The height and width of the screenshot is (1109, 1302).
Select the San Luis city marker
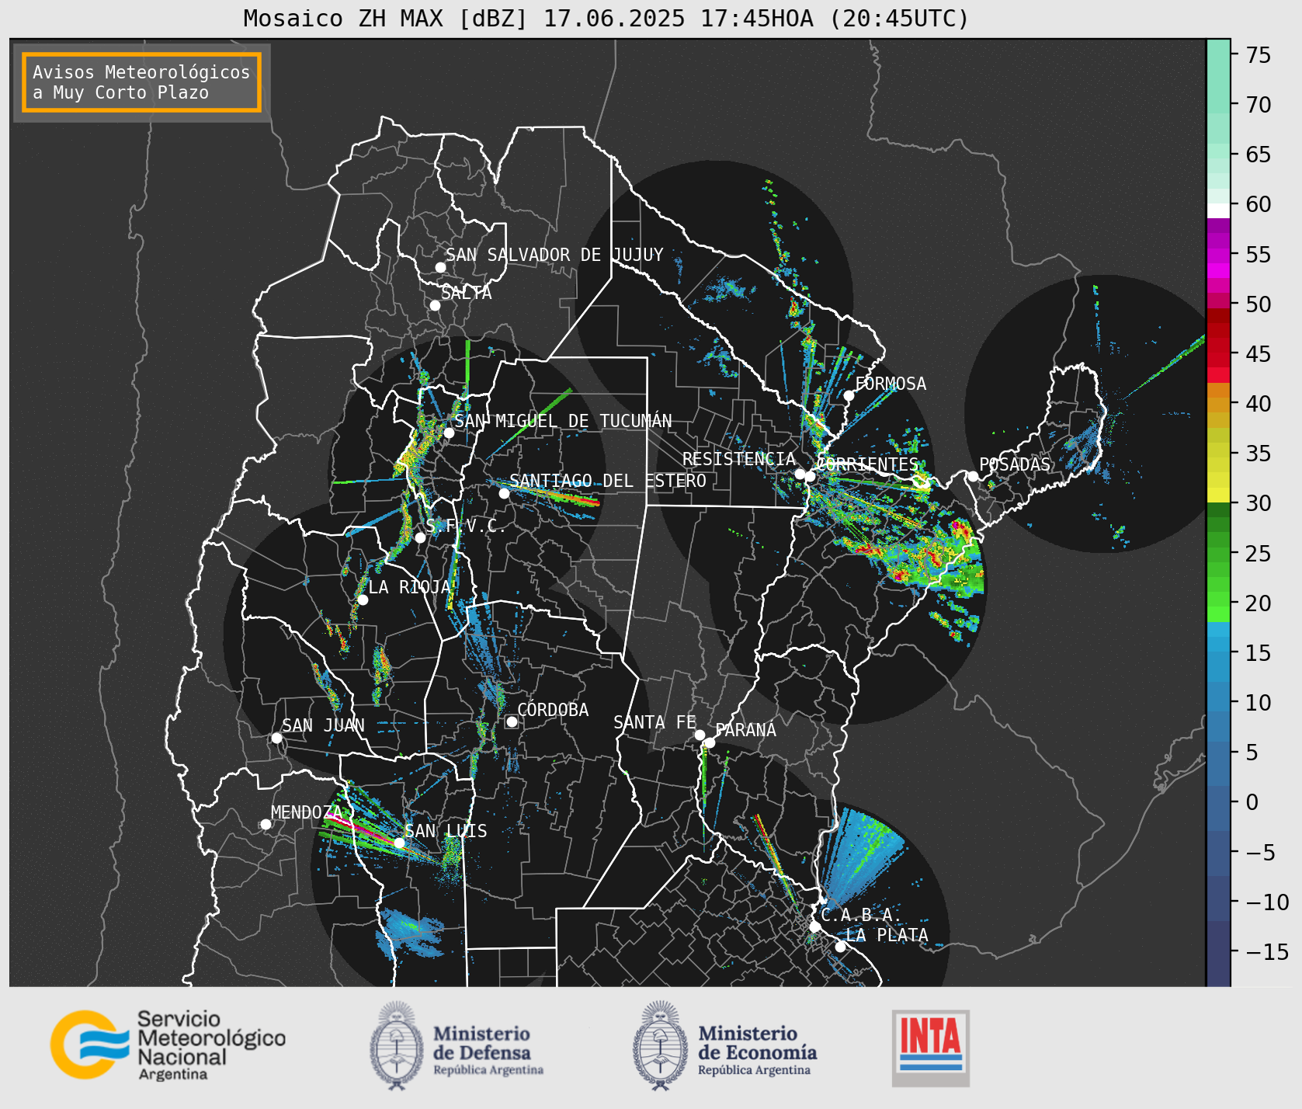click(x=399, y=843)
